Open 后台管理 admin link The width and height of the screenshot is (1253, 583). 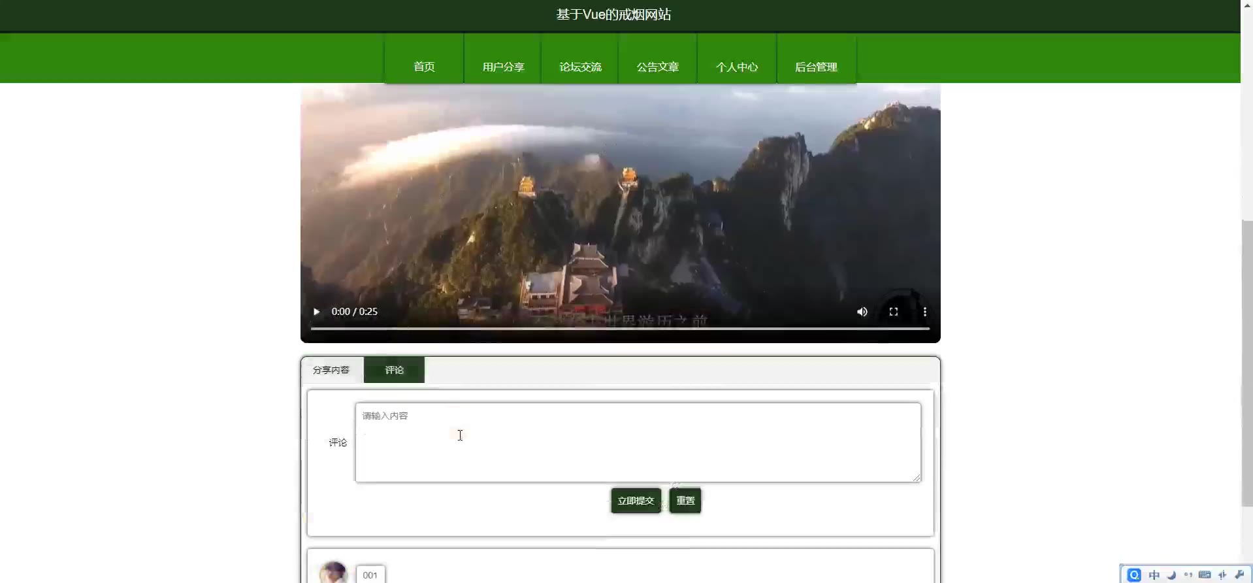816,67
